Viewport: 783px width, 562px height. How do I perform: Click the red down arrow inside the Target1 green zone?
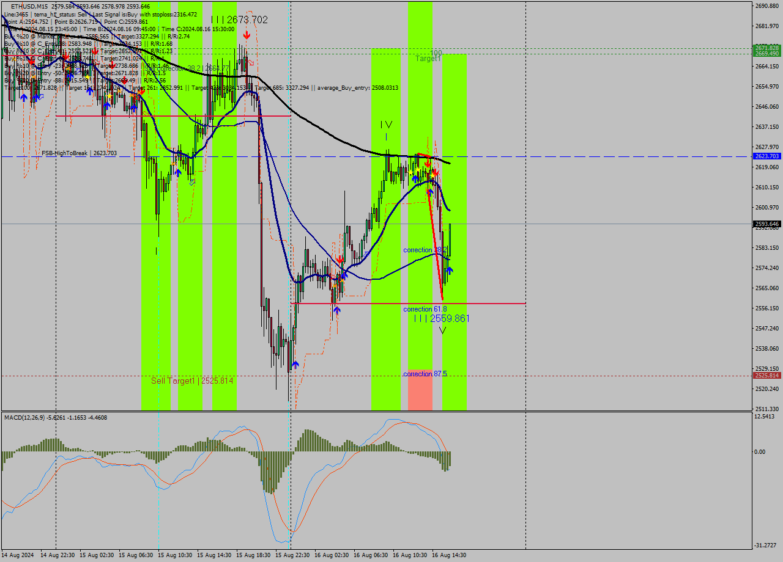pos(428,162)
